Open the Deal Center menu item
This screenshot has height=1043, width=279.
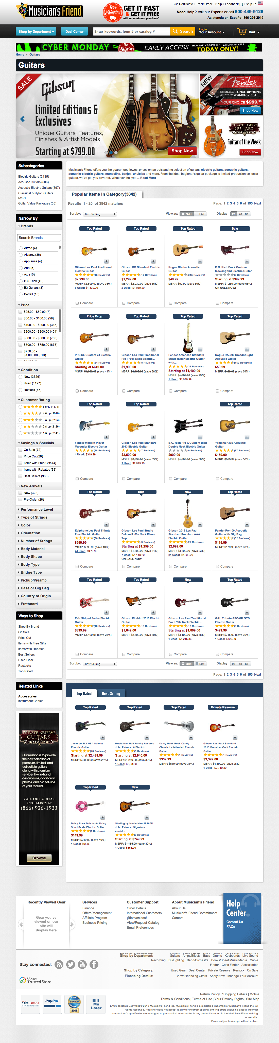tap(75, 31)
